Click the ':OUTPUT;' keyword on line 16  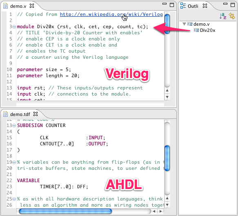[x=97, y=144]
